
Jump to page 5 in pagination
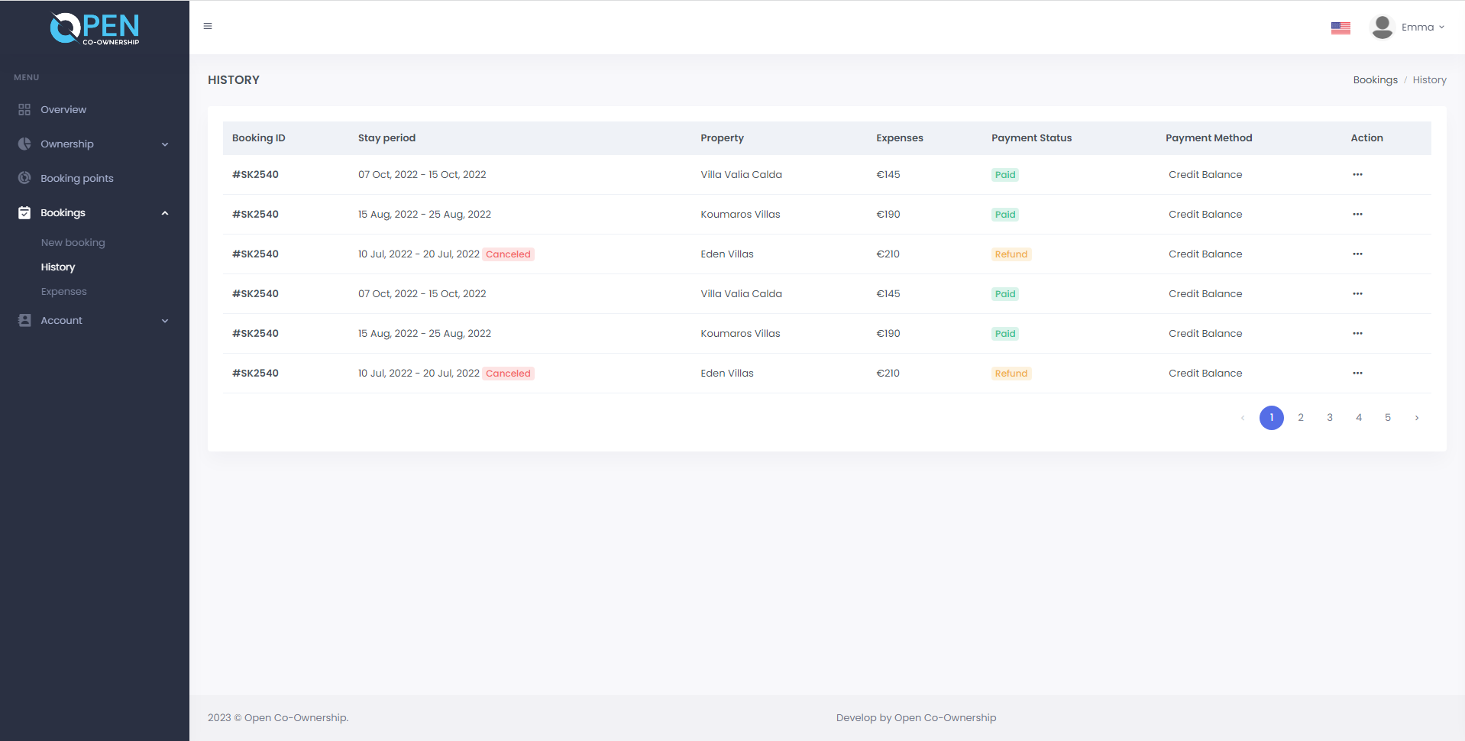(1388, 418)
